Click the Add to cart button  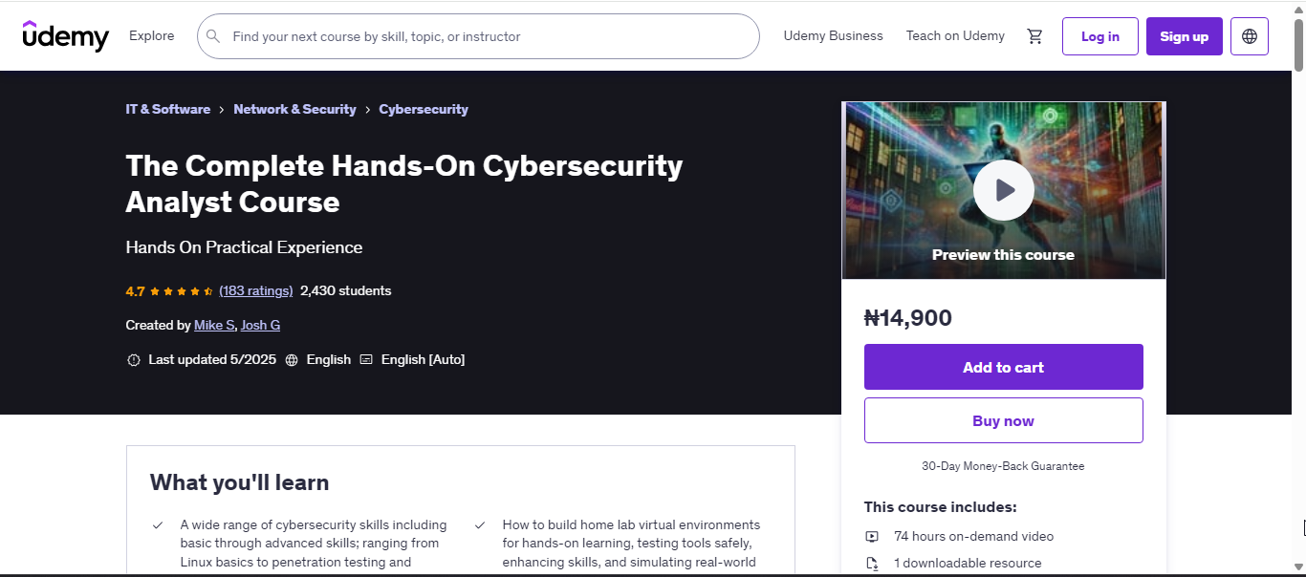(1003, 367)
